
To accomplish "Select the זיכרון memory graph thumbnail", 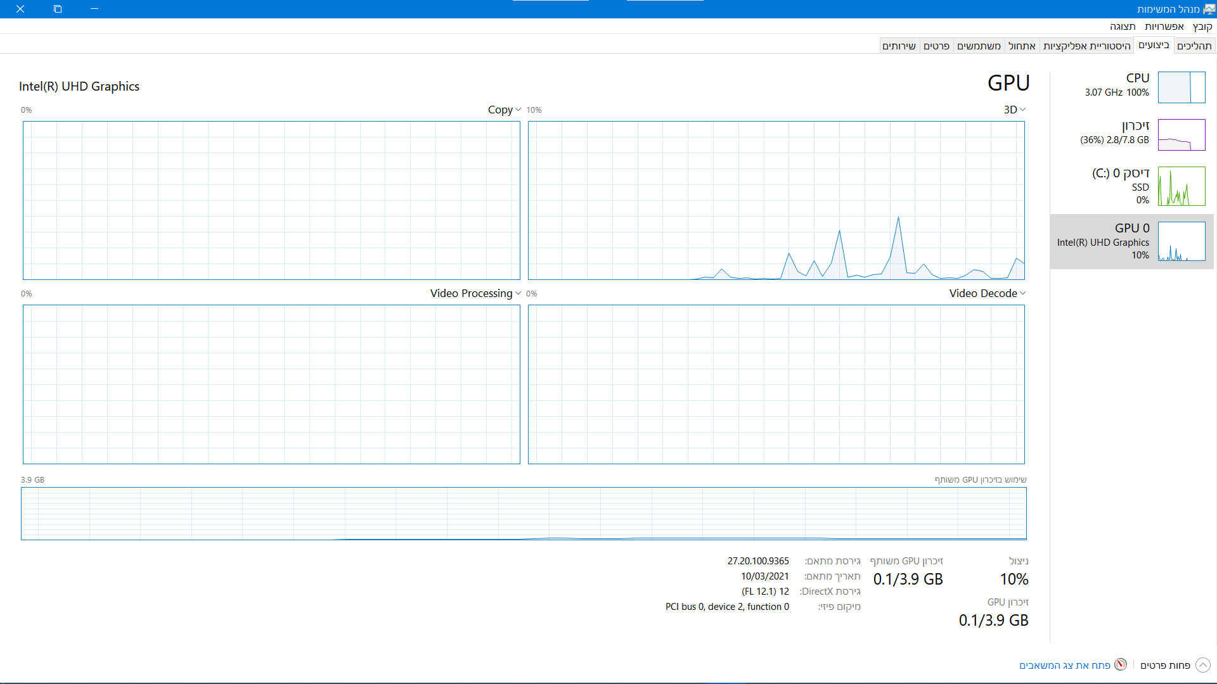I will (x=1182, y=135).
